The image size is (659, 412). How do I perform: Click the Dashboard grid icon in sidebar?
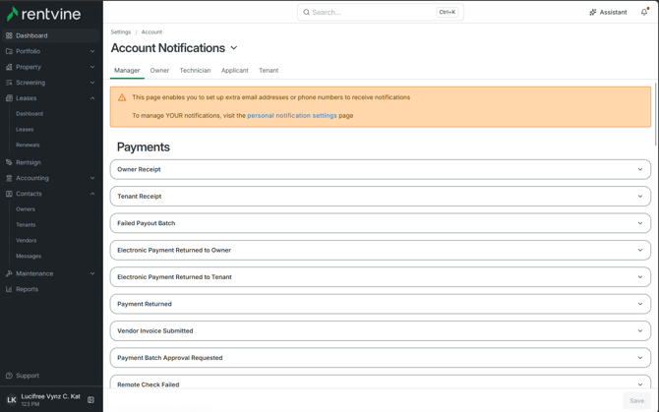click(9, 35)
